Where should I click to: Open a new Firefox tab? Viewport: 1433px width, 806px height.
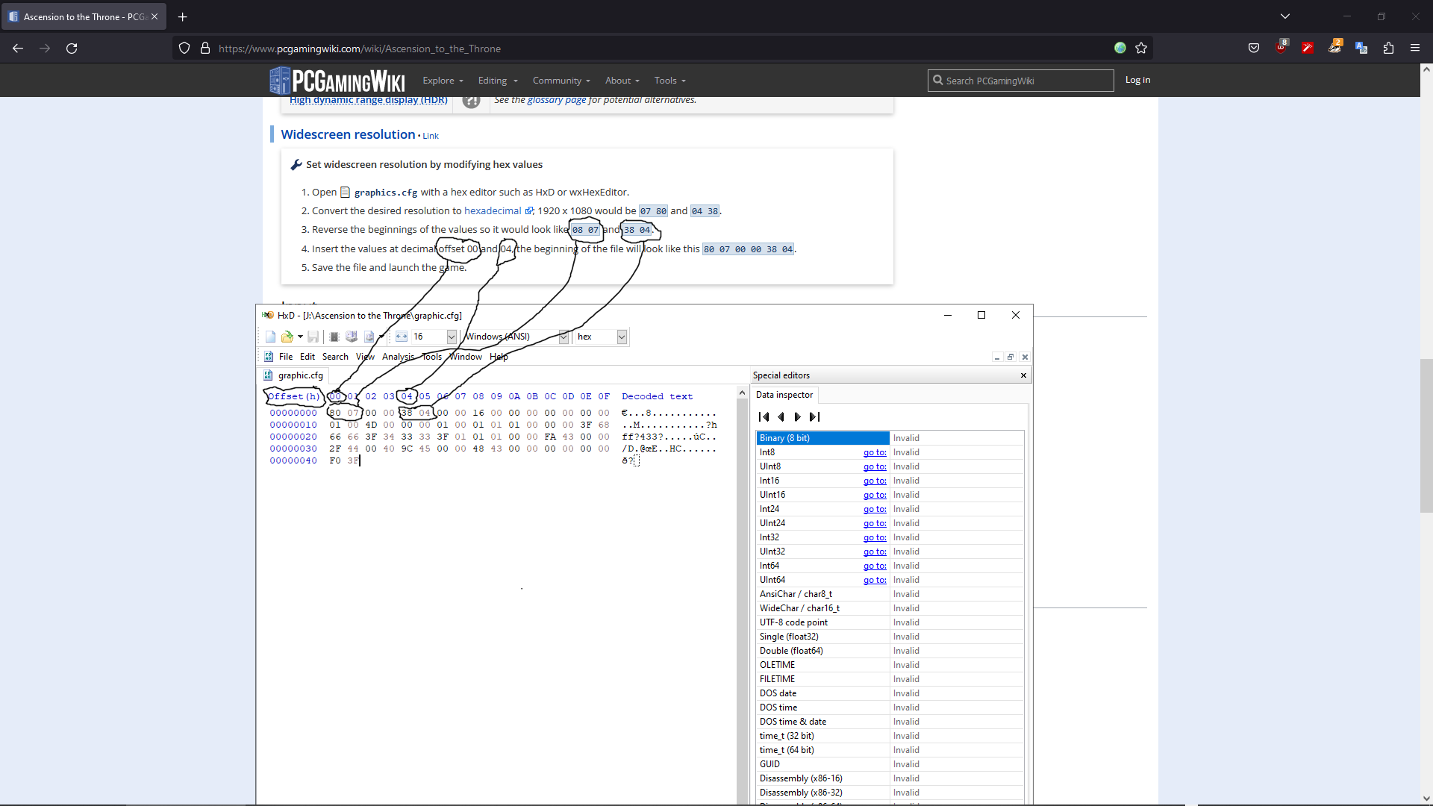pyautogui.click(x=183, y=16)
